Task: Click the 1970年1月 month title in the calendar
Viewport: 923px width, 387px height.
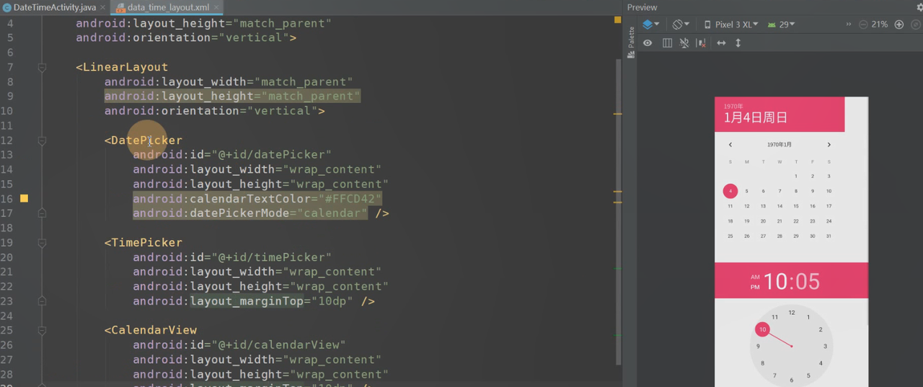Action: pyautogui.click(x=780, y=145)
